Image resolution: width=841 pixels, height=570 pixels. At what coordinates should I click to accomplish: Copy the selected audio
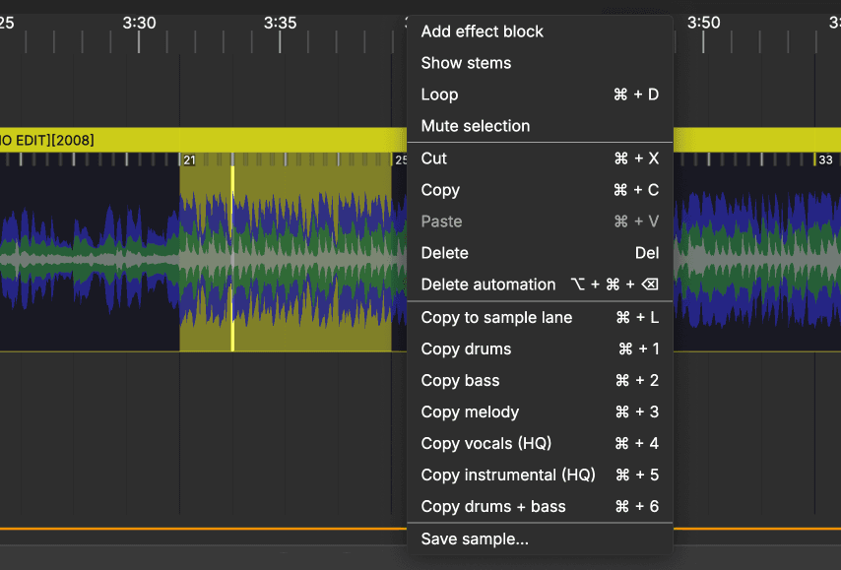tap(440, 190)
